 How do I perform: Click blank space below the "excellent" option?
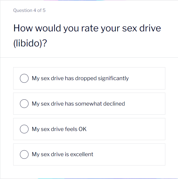point(89,172)
